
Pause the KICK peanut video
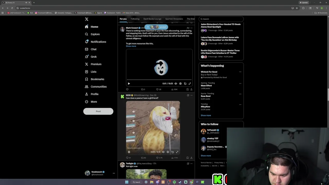pos(129,152)
